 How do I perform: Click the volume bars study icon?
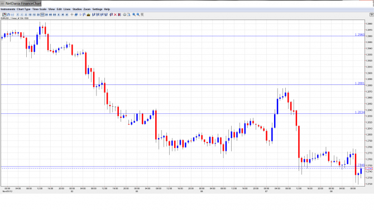89,15
